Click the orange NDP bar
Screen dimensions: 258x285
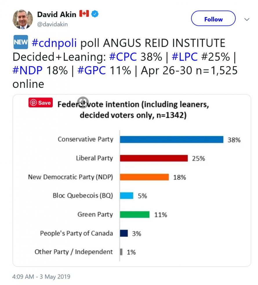tap(144, 177)
